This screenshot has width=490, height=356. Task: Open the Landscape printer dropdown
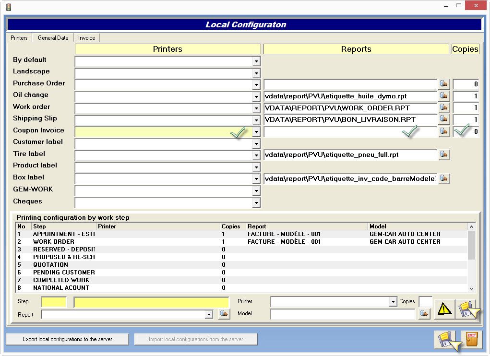[256, 73]
